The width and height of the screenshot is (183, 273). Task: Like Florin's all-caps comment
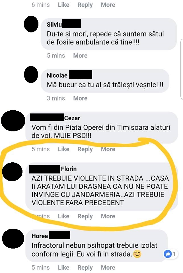[64, 216]
